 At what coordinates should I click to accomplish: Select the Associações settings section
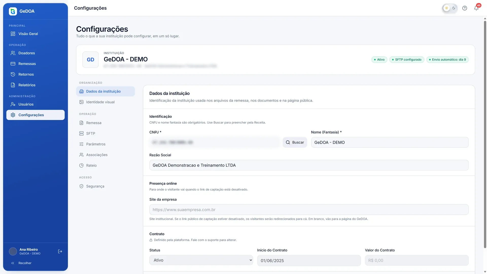pyautogui.click(x=106, y=155)
